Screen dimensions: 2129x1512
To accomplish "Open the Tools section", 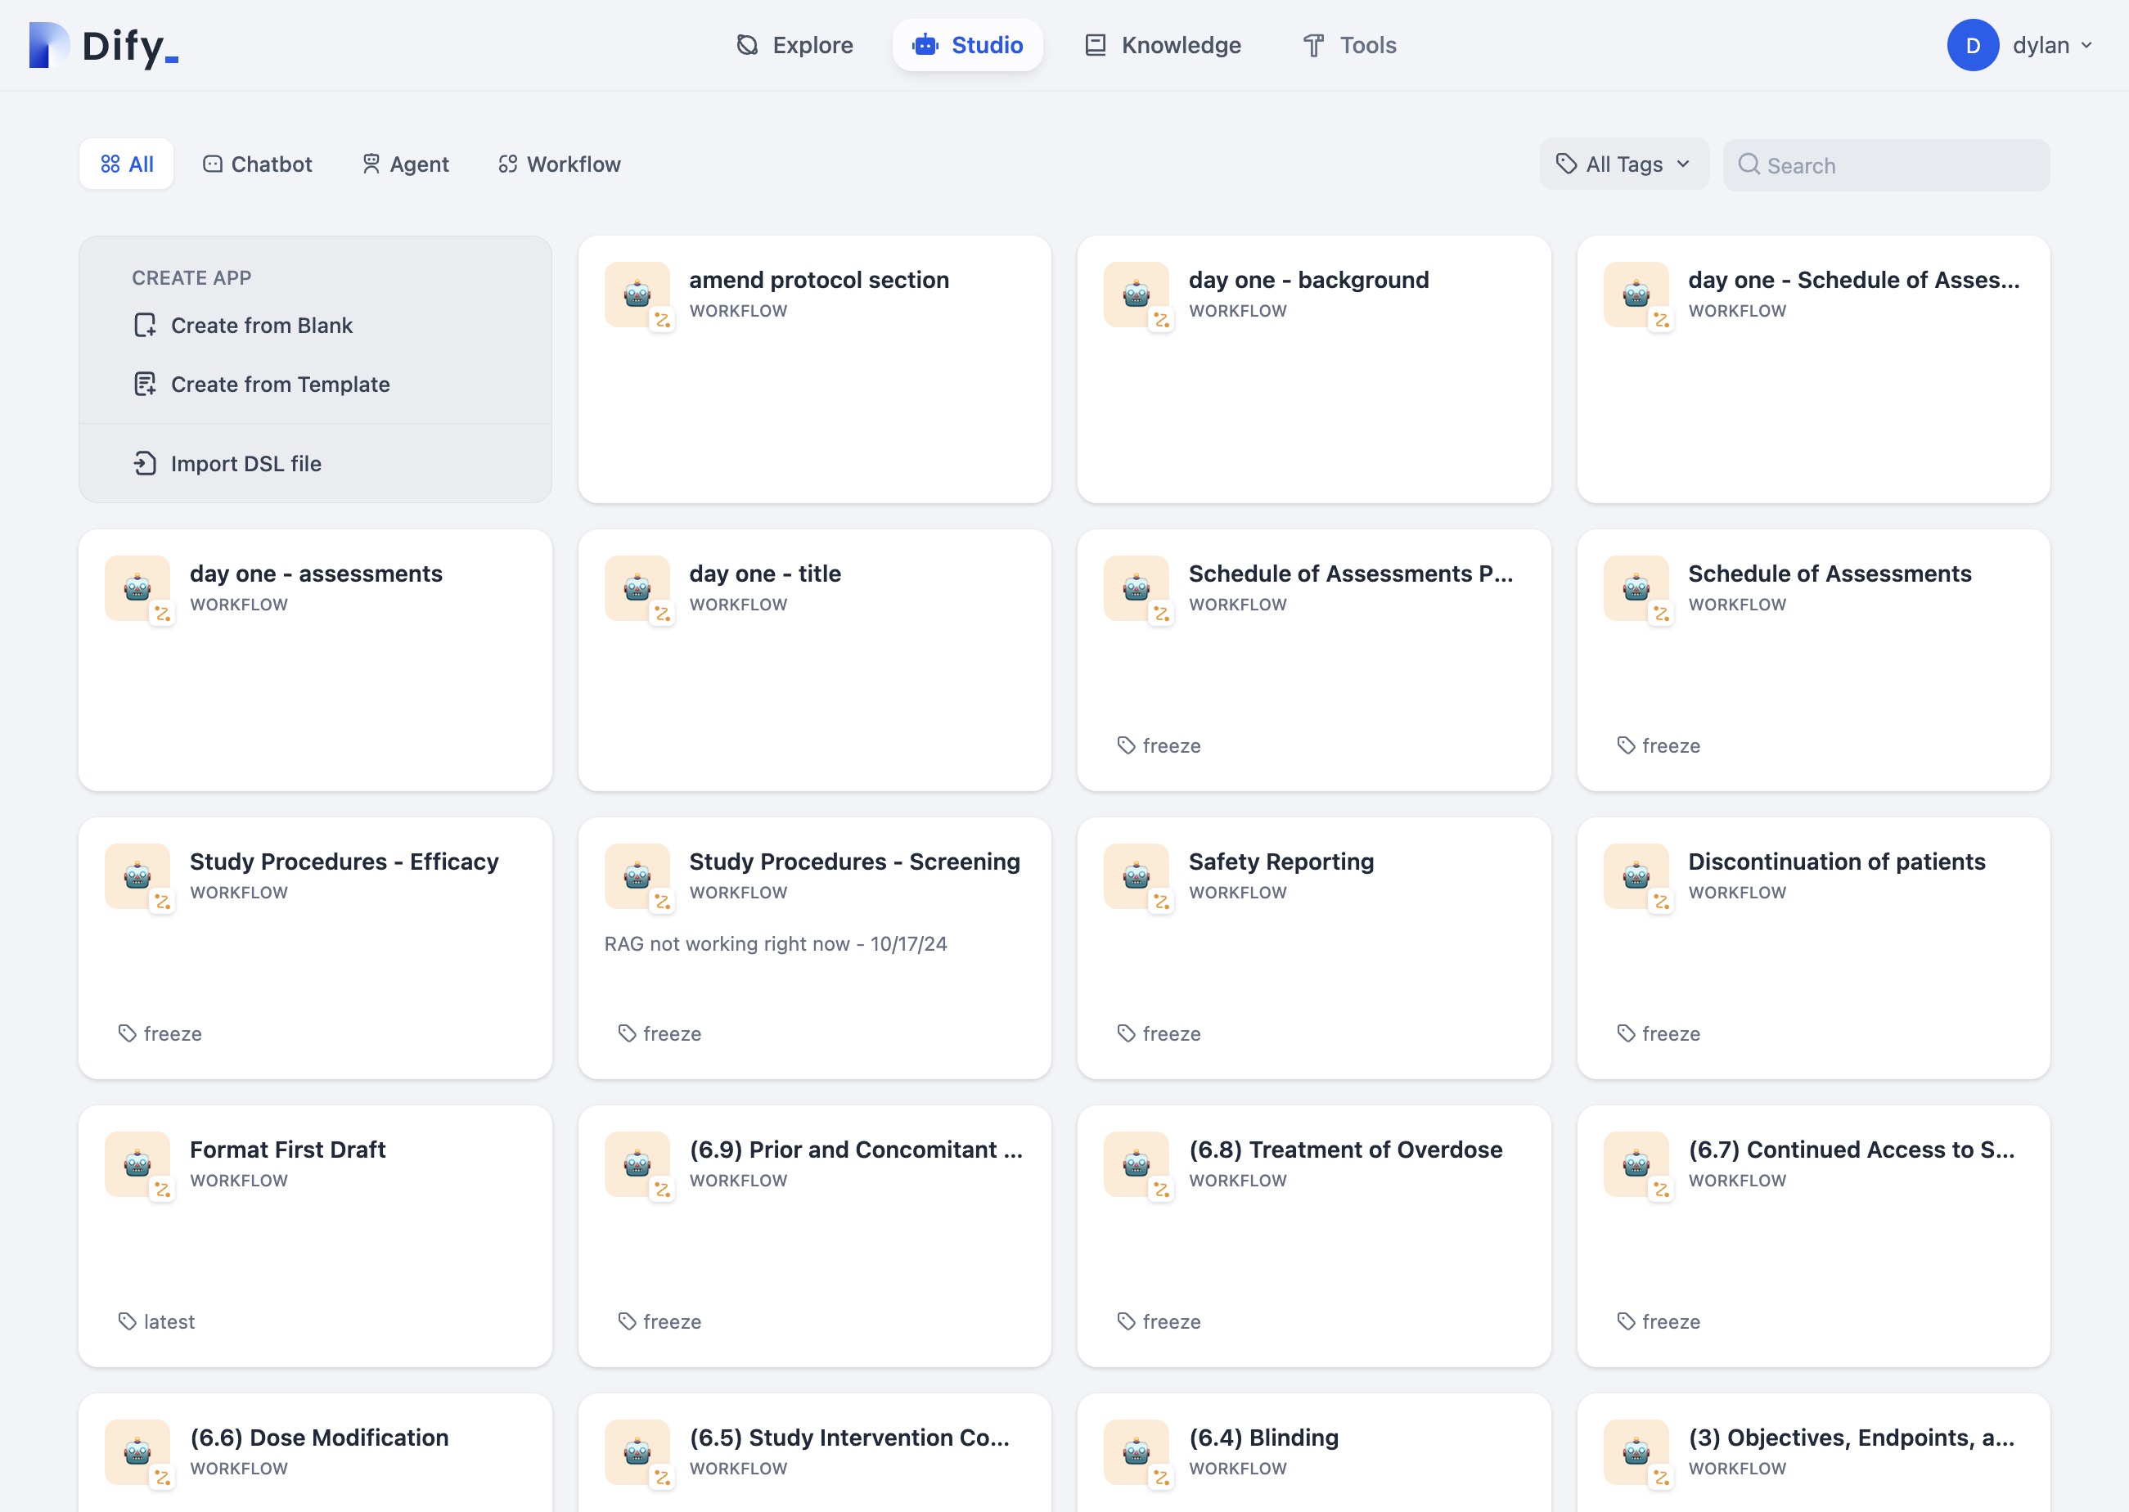I will tap(1349, 45).
